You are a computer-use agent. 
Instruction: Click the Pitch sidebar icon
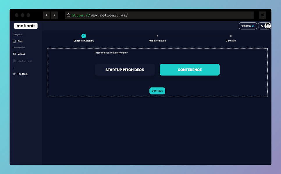point(14,41)
